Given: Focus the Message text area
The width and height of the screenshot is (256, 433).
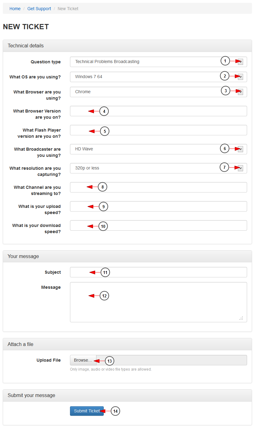Looking at the screenshot, I should tap(158, 302).
